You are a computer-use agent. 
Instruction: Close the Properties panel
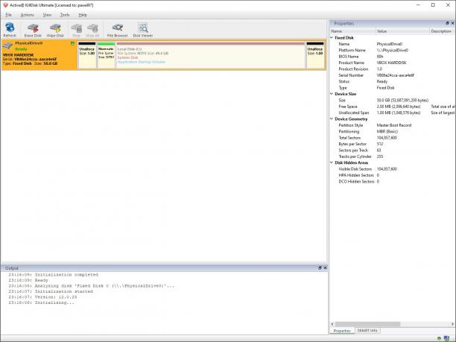[452, 23]
